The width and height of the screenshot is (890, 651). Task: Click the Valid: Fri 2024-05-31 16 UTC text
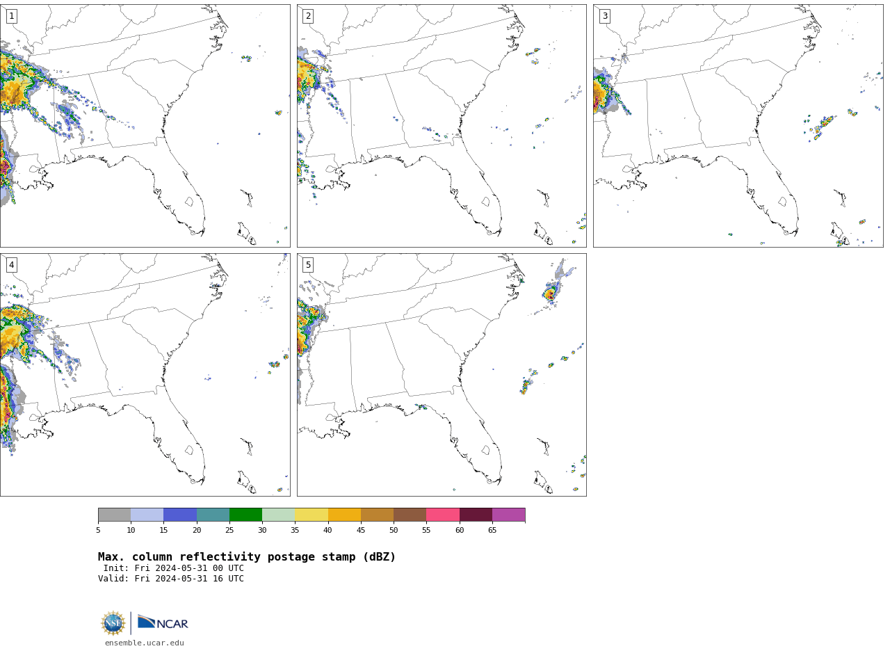(171, 579)
